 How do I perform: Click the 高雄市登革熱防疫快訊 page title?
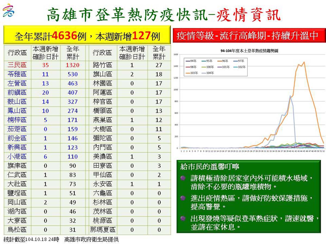(x=128, y=14)
